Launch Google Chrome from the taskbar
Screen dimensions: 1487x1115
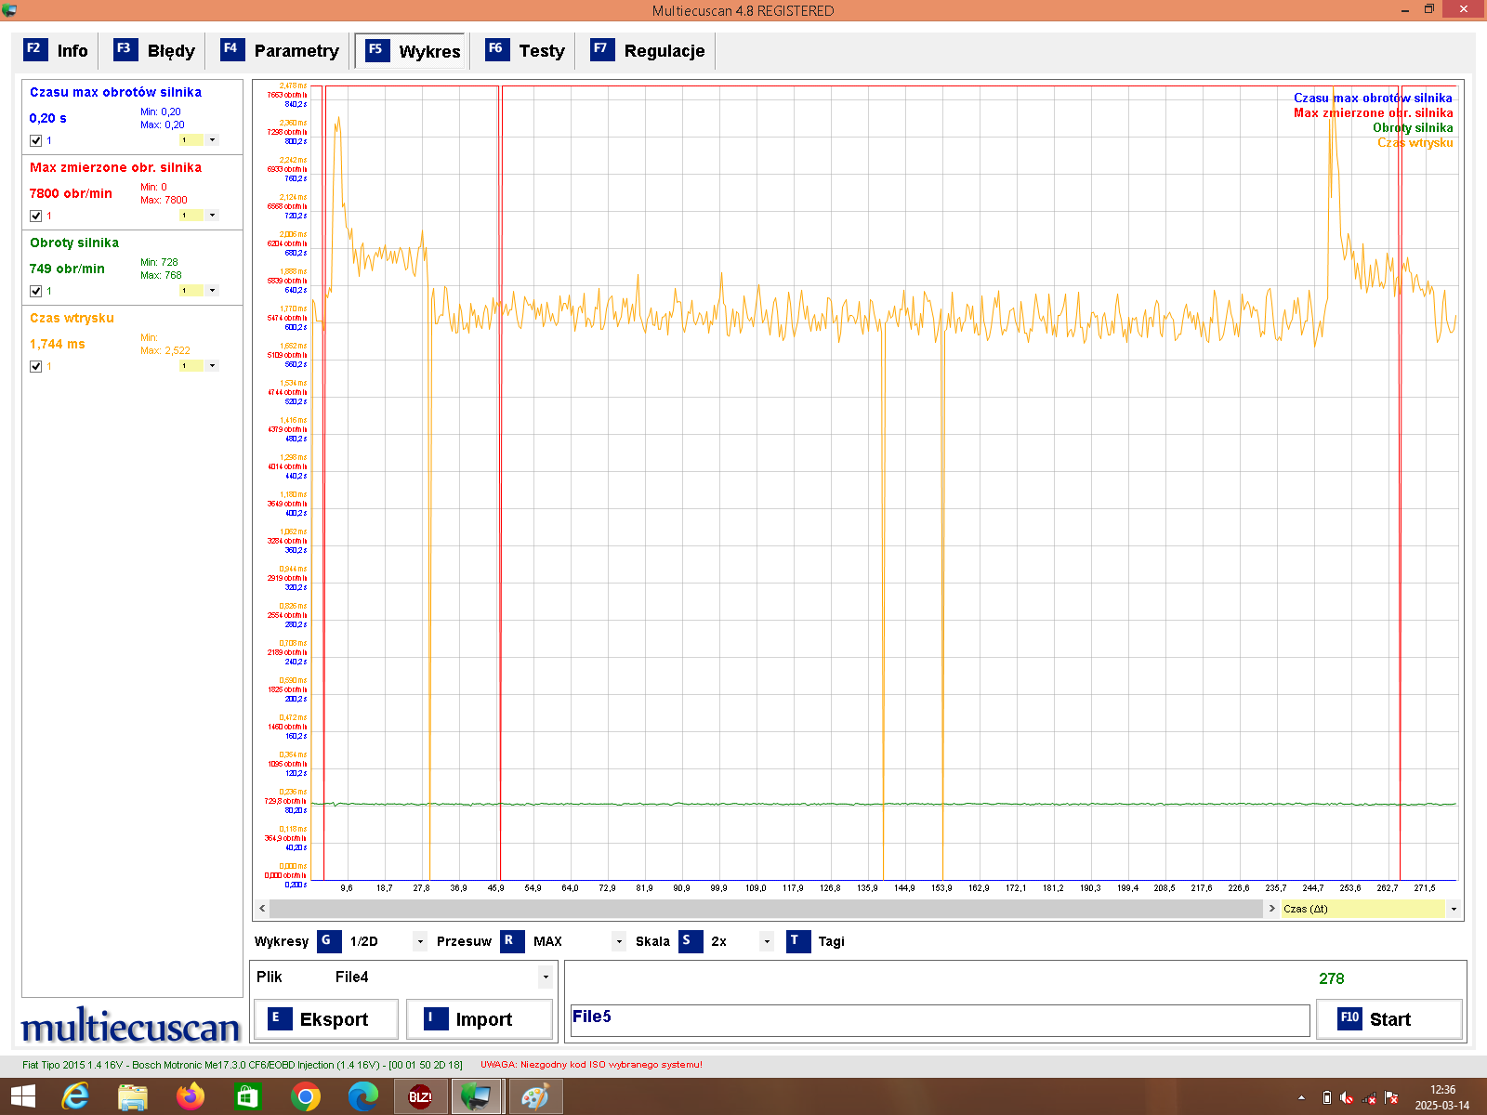pyautogui.click(x=305, y=1096)
